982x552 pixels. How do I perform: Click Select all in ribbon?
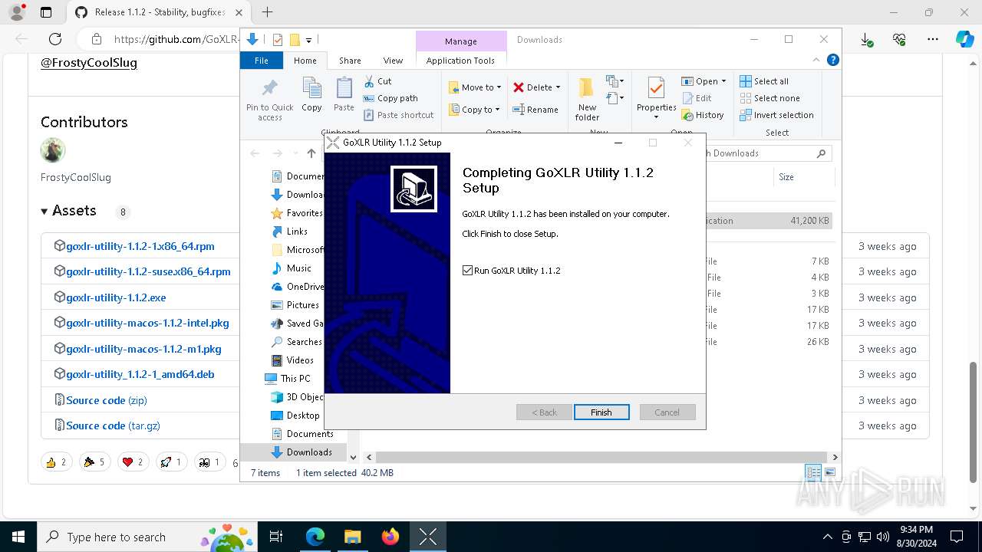(x=764, y=81)
